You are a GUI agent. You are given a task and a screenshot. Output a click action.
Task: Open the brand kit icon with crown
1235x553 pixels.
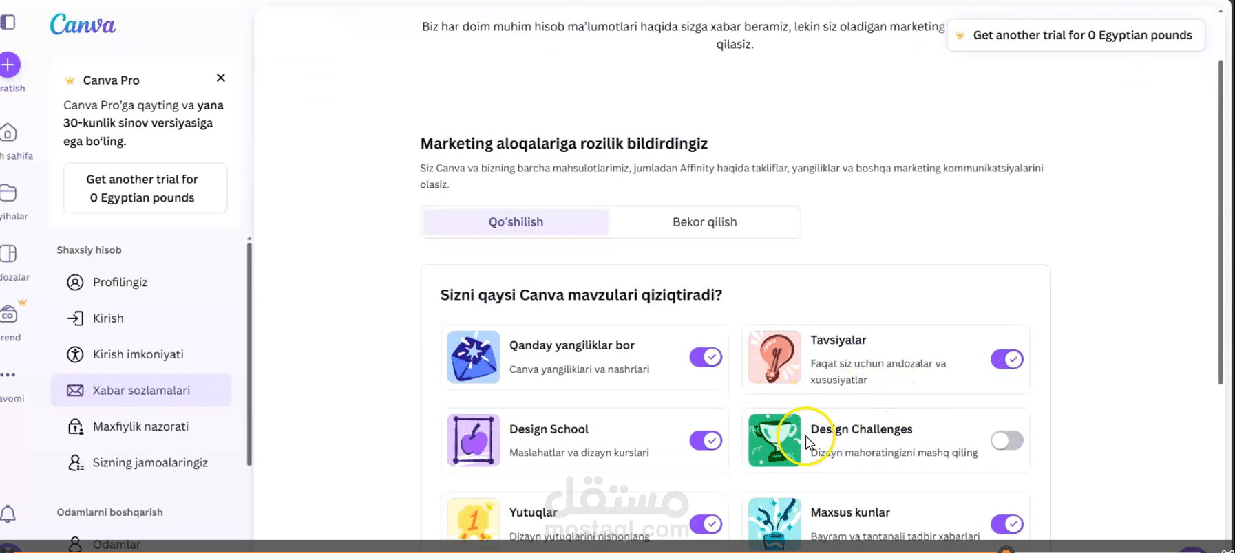pyautogui.click(x=10, y=314)
